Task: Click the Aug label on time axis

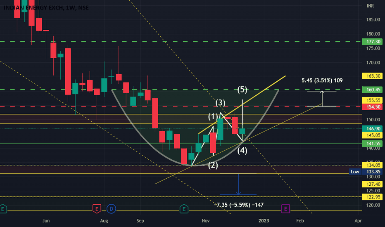Action: pos(104,221)
